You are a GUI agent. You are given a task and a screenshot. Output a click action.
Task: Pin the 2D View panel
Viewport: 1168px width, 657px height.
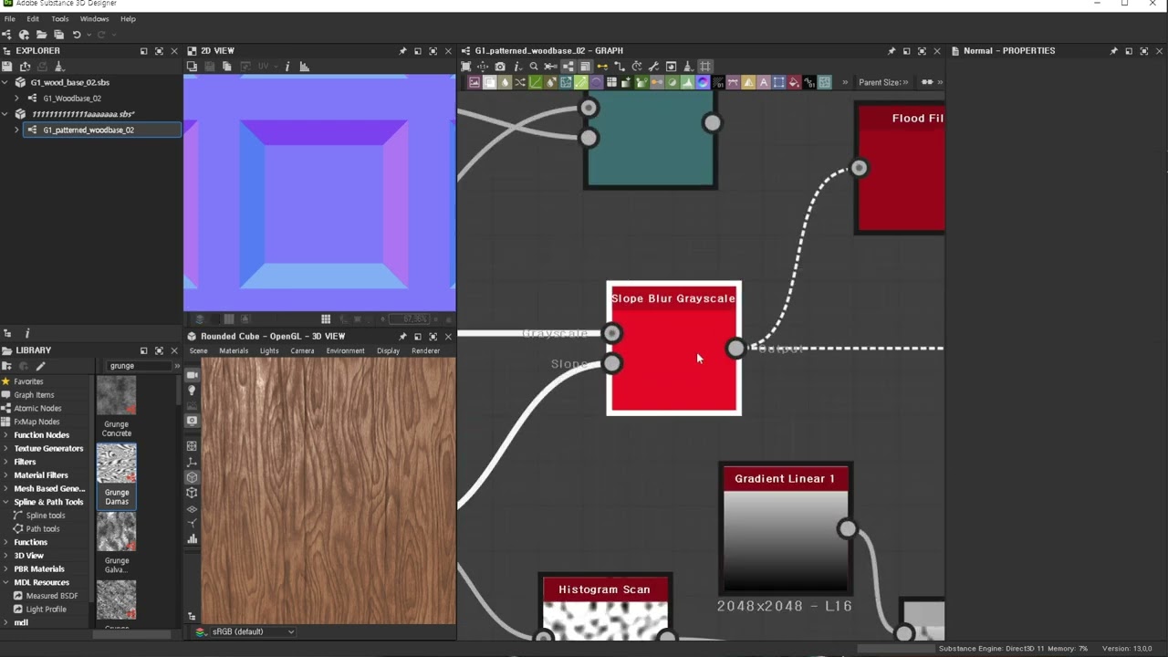click(x=402, y=51)
